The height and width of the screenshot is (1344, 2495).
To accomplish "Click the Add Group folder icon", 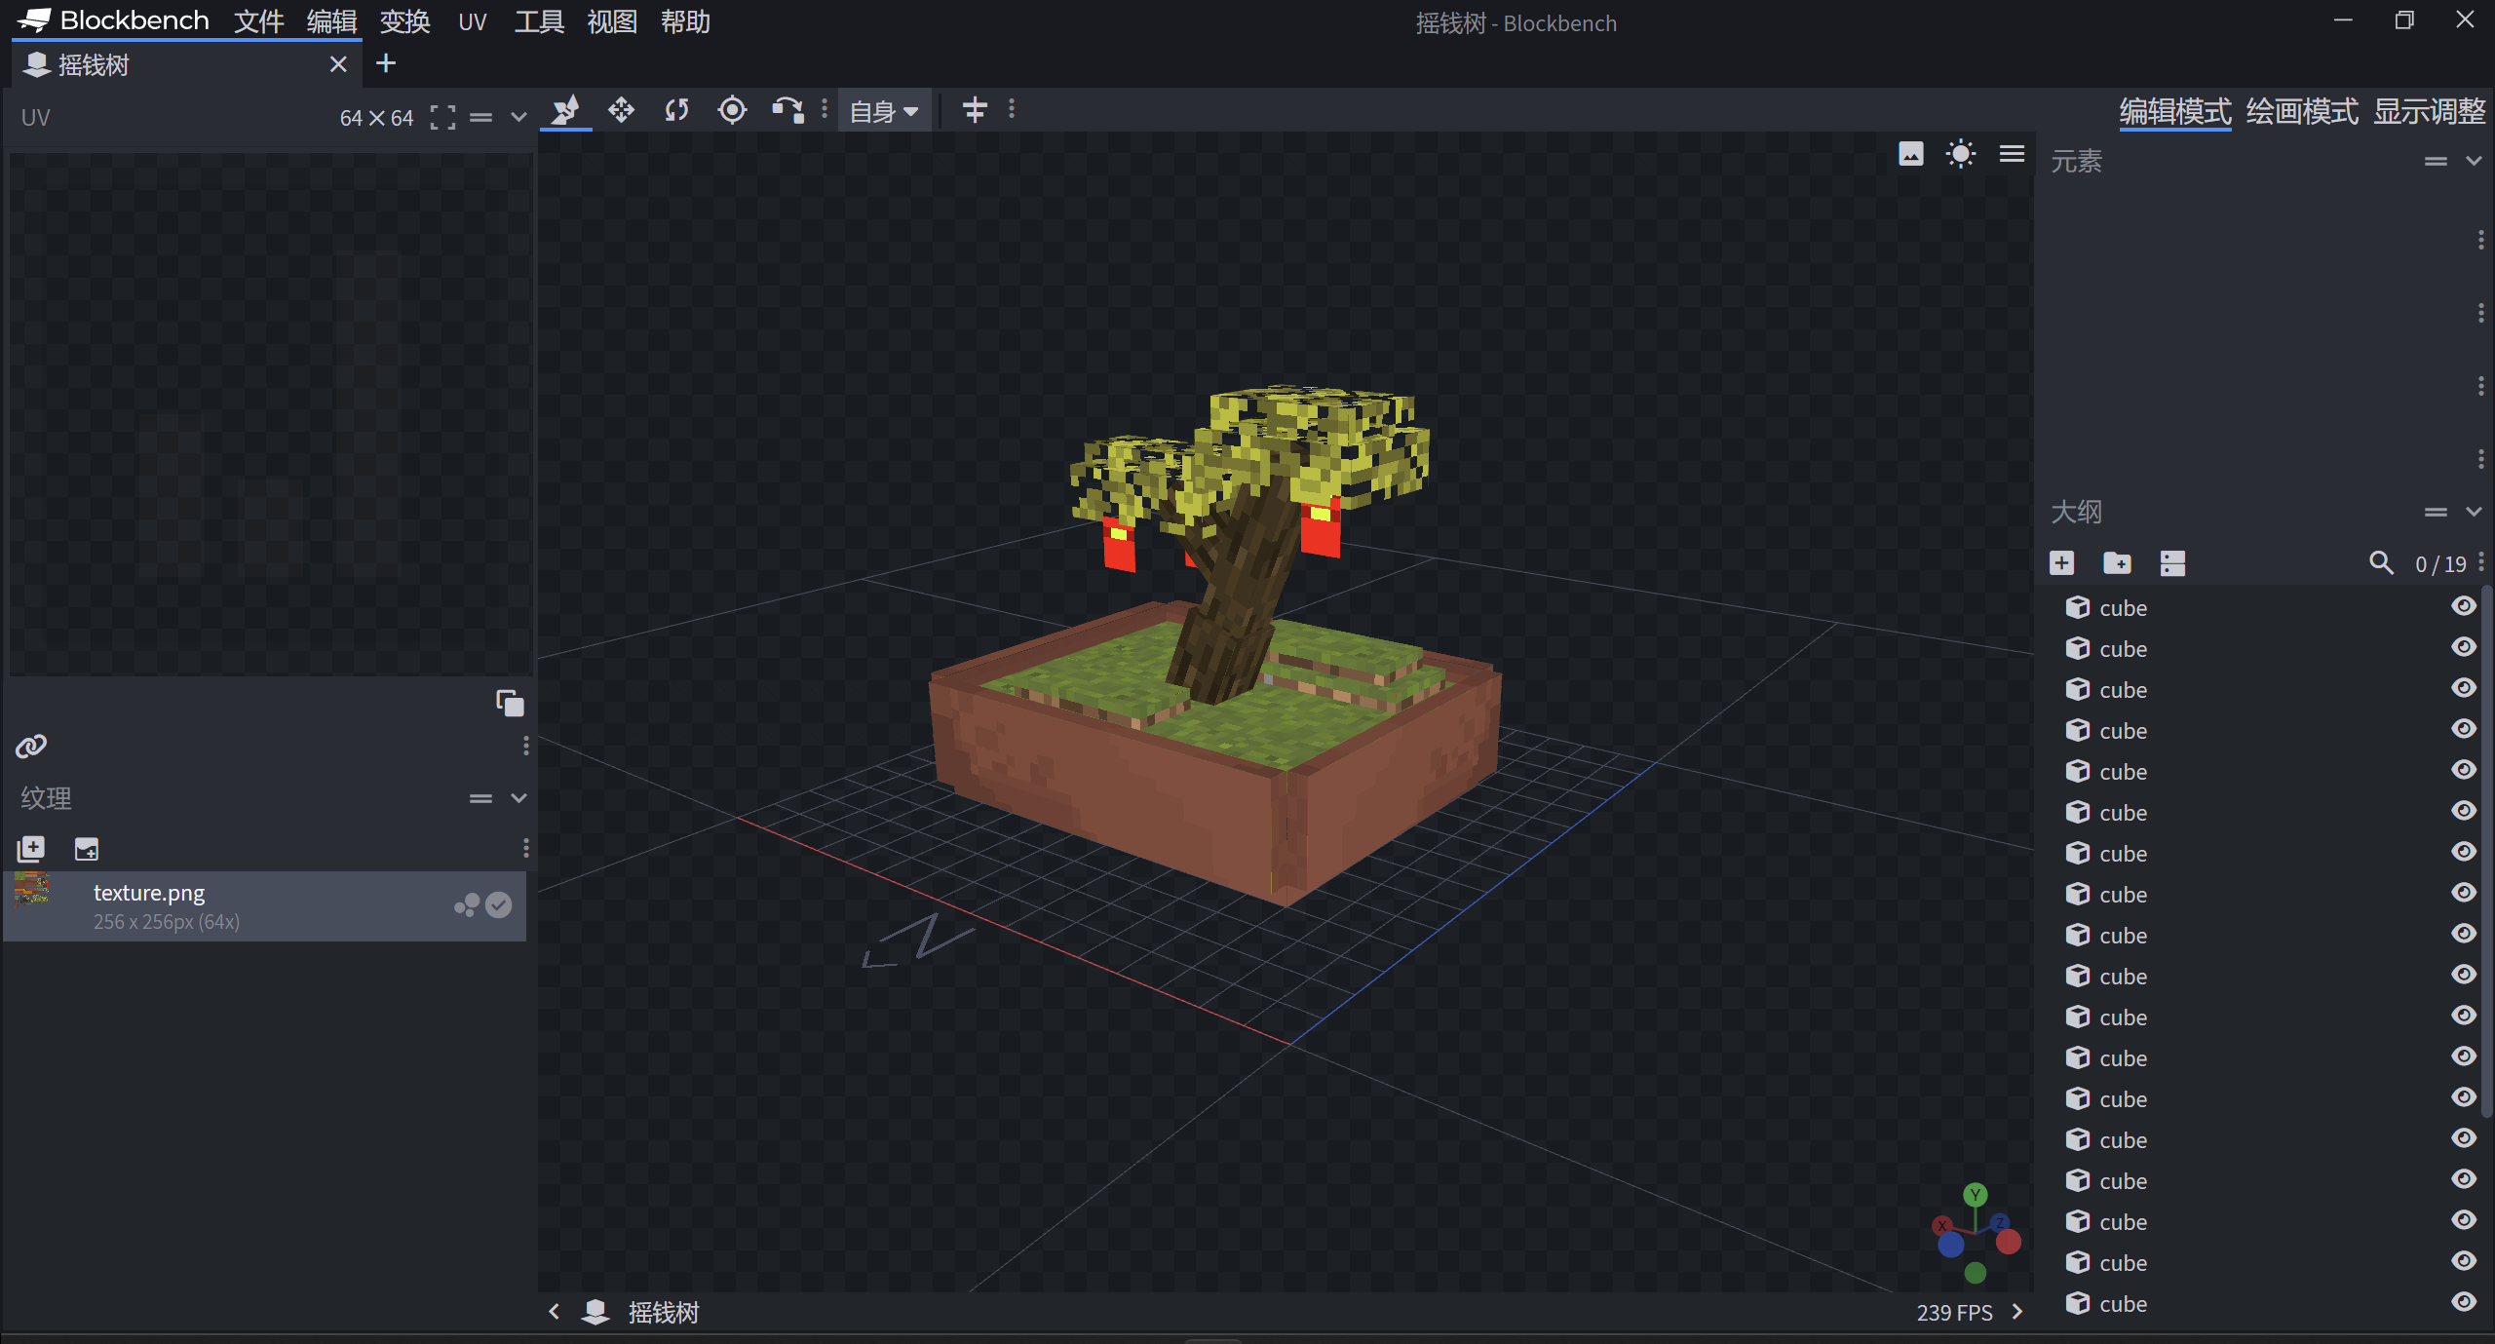I will tap(2117, 563).
